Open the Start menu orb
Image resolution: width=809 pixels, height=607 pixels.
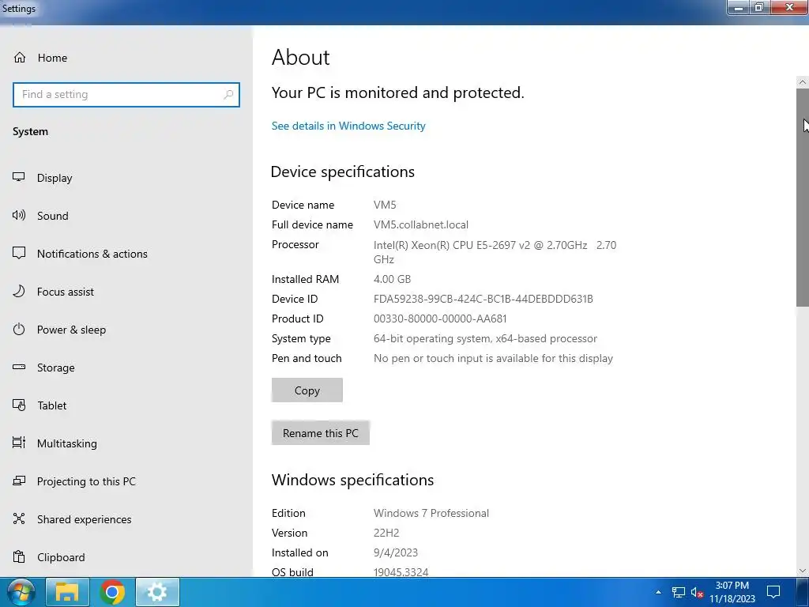pyautogui.click(x=21, y=592)
